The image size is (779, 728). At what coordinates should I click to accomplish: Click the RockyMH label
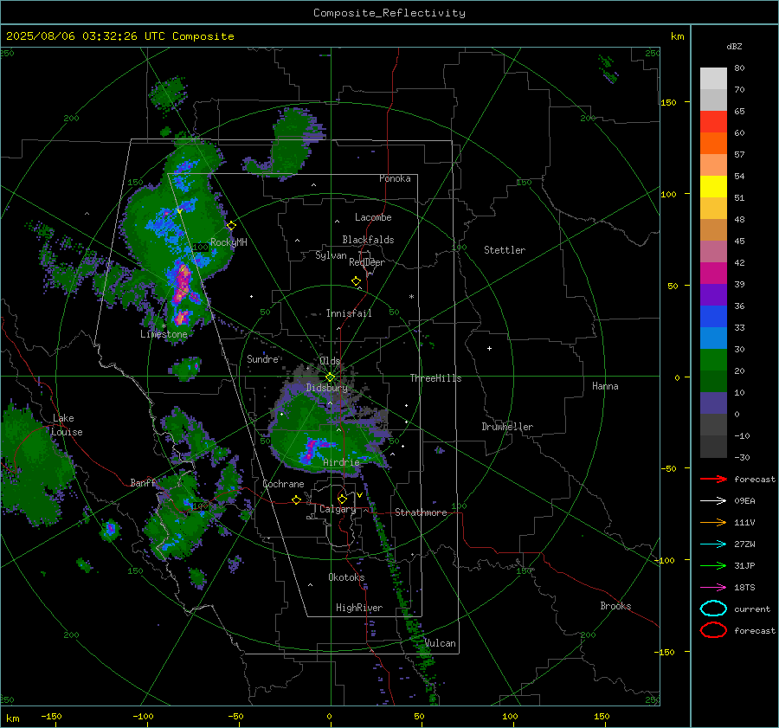(x=229, y=242)
